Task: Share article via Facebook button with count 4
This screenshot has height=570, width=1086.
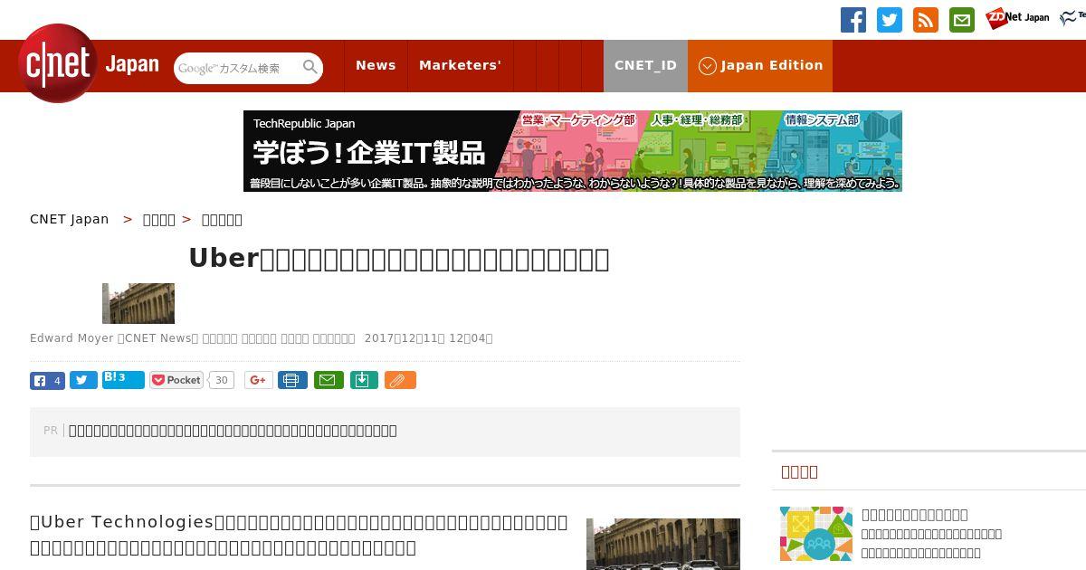Action: point(47,381)
